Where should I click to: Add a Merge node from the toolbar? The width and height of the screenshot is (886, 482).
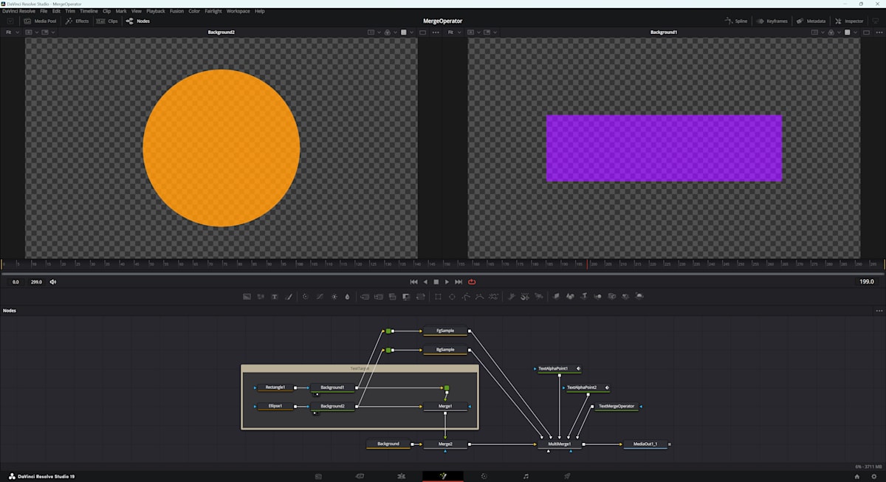(364, 297)
